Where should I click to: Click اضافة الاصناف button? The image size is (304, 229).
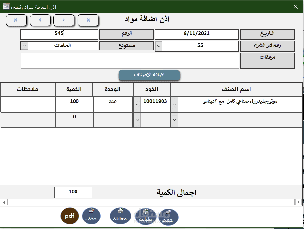149,75
